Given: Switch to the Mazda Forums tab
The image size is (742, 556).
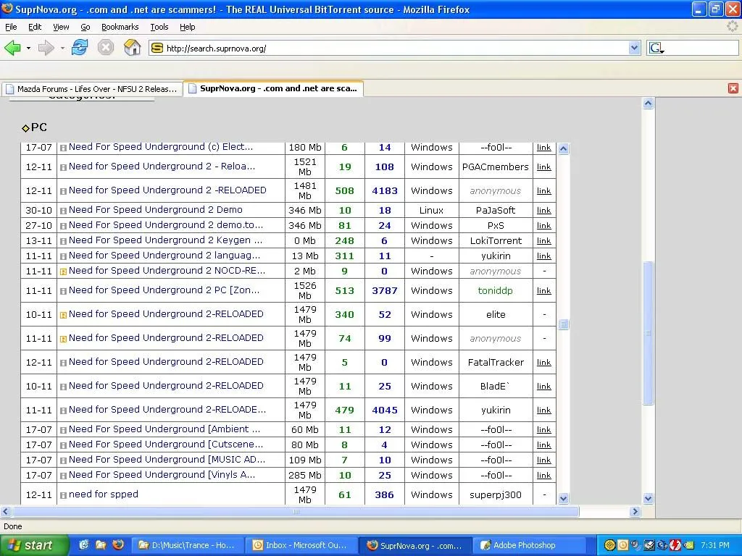Looking at the screenshot, I should (x=91, y=89).
